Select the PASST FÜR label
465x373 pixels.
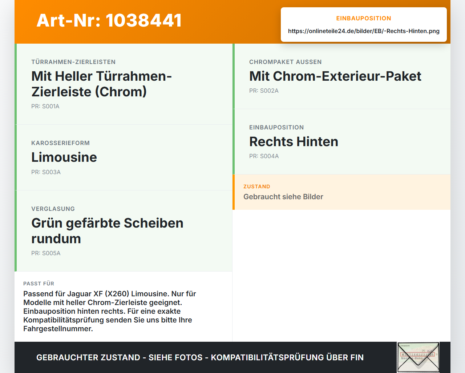(x=39, y=284)
